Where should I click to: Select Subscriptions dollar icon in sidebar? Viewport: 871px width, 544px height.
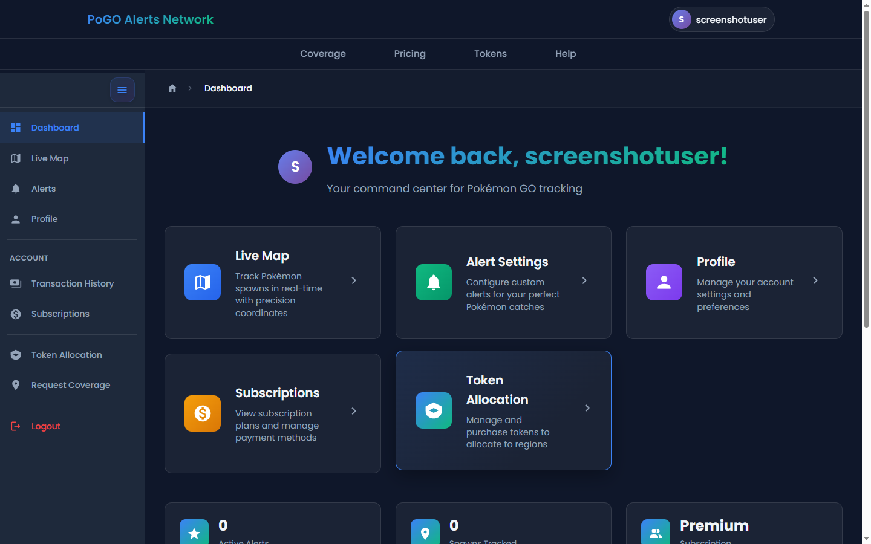16,314
